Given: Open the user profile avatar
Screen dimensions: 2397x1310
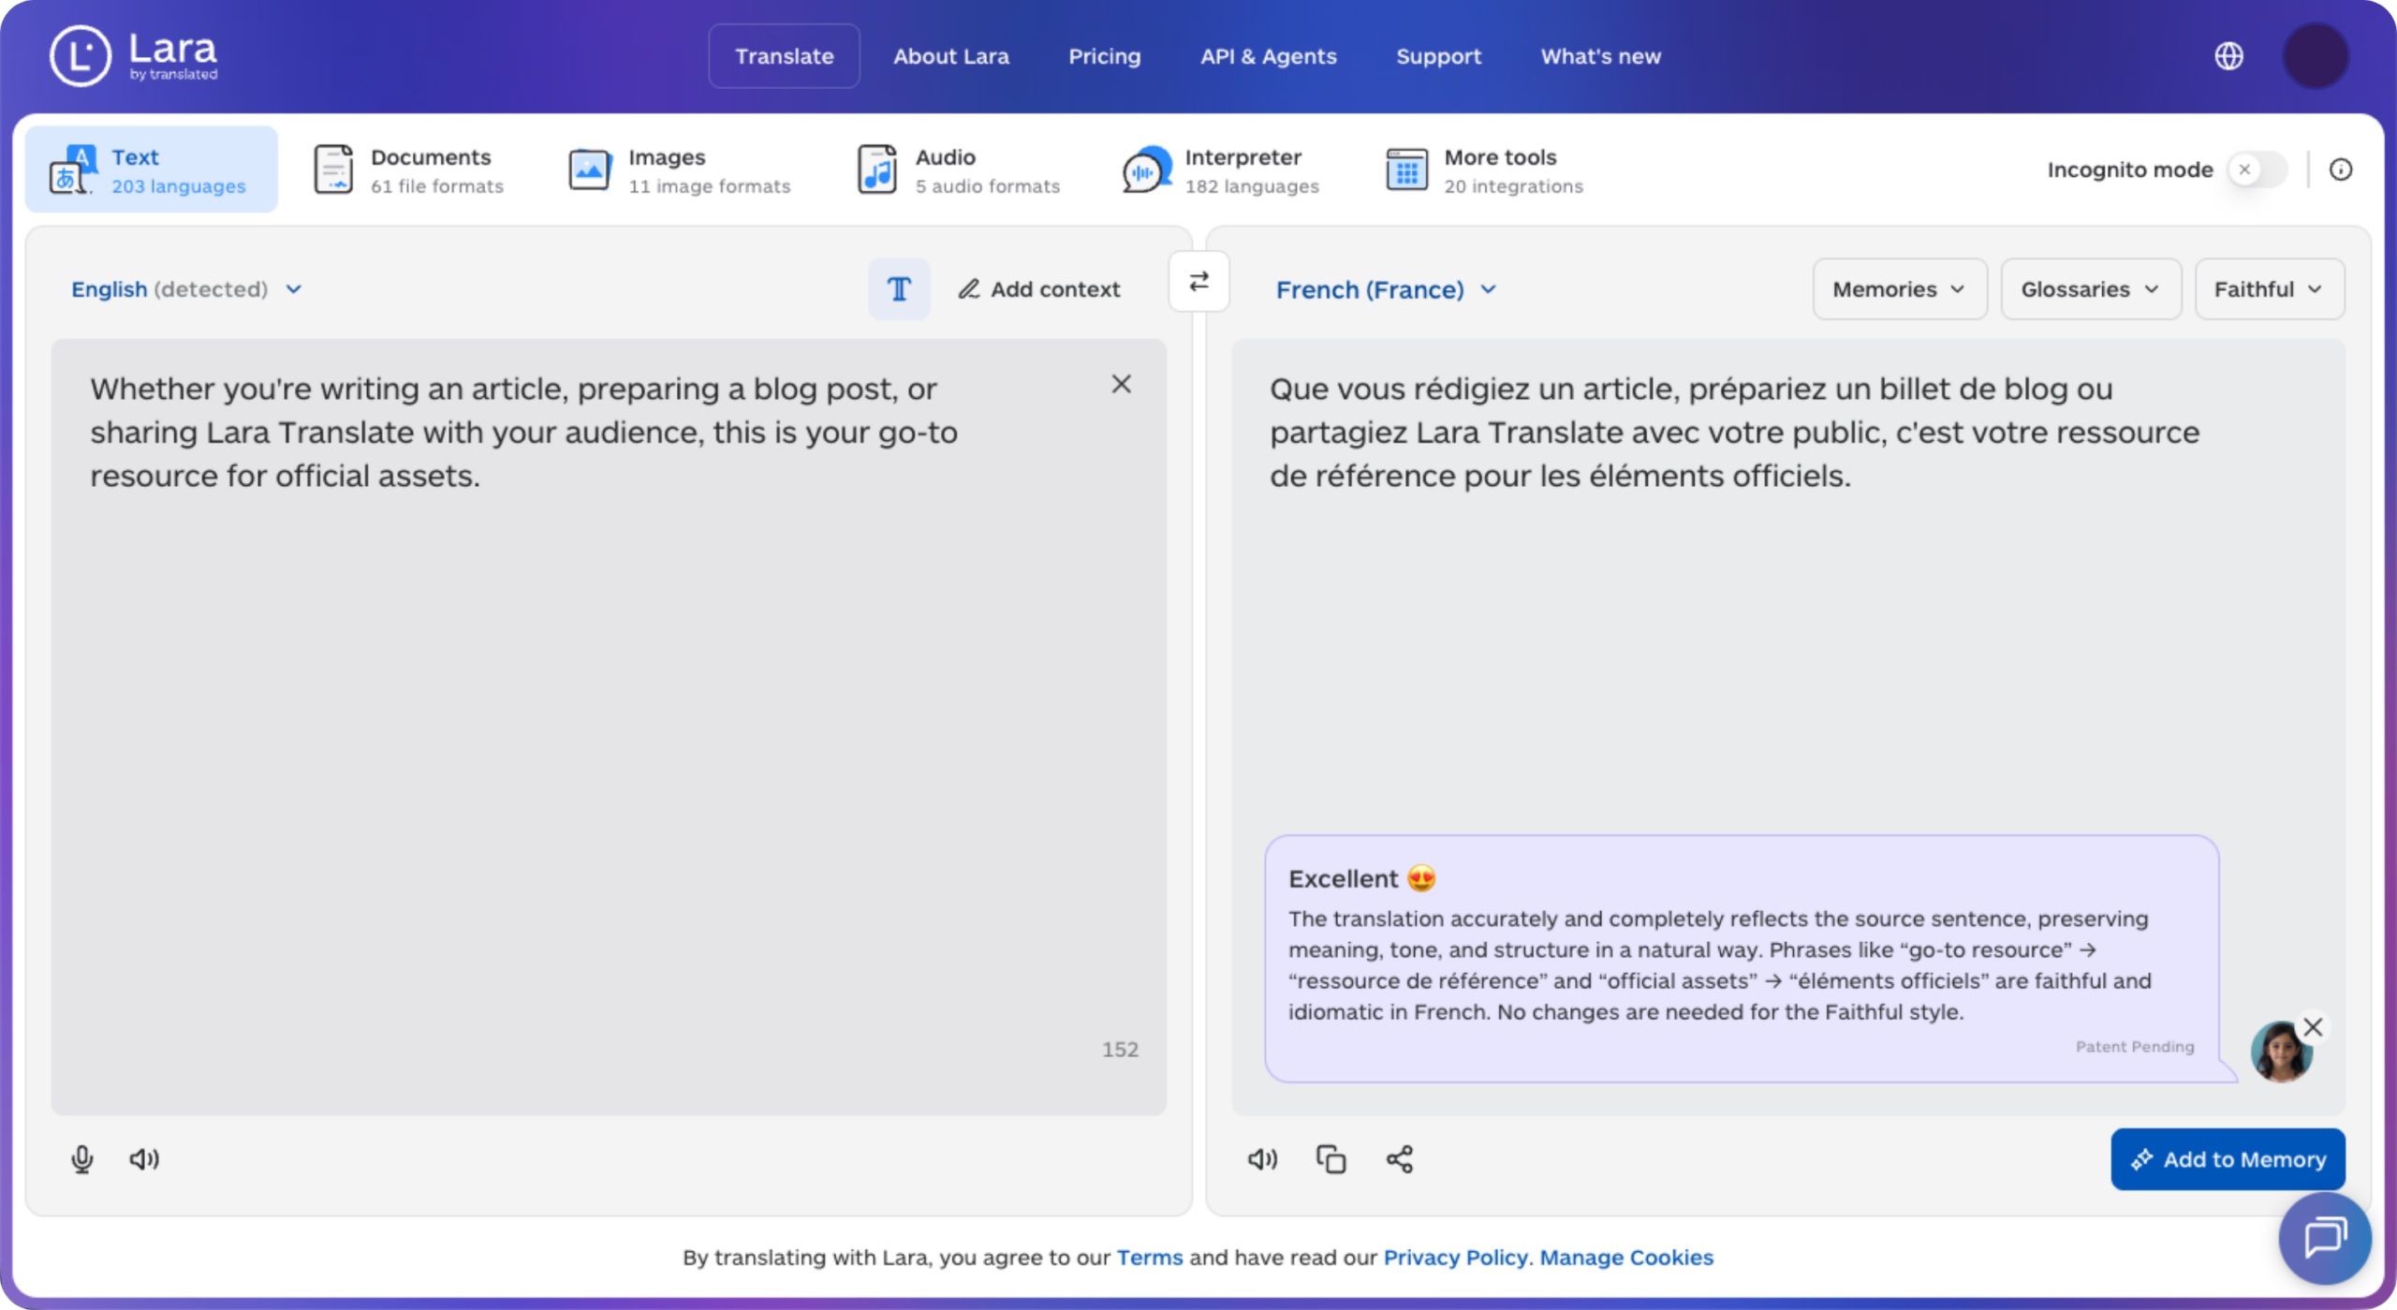Looking at the screenshot, I should (2316, 56).
